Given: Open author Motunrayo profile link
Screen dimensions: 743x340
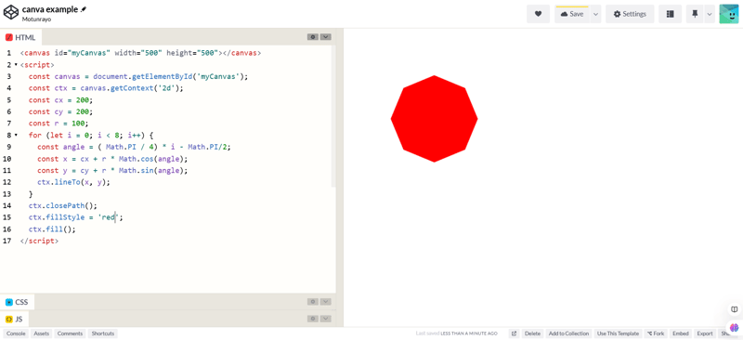Looking at the screenshot, I should (37, 19).
